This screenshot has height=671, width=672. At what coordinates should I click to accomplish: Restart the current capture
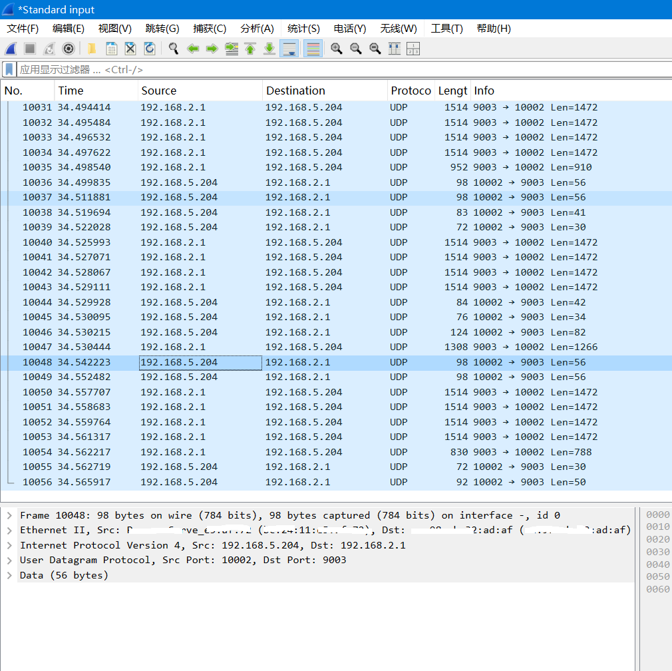(49, 49)
